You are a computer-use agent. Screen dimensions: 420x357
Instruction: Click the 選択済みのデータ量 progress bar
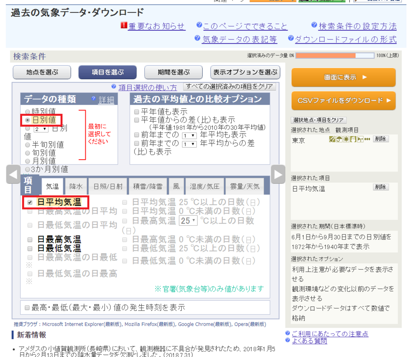click(335, 55)
